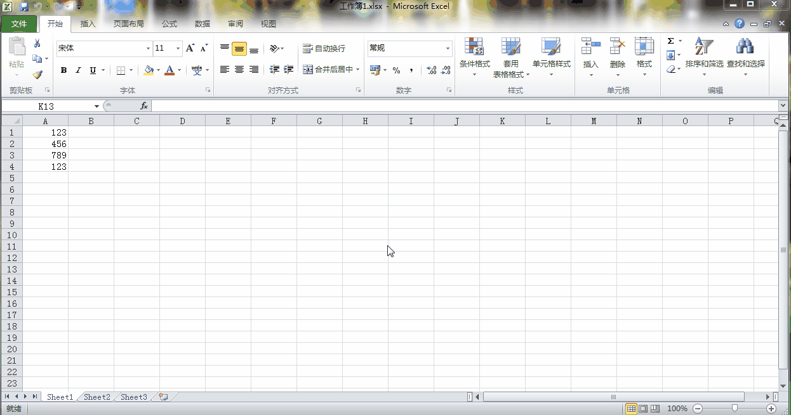Click the Format Painter brush icon
791x415 pixels.
click(x=37, y=75)
